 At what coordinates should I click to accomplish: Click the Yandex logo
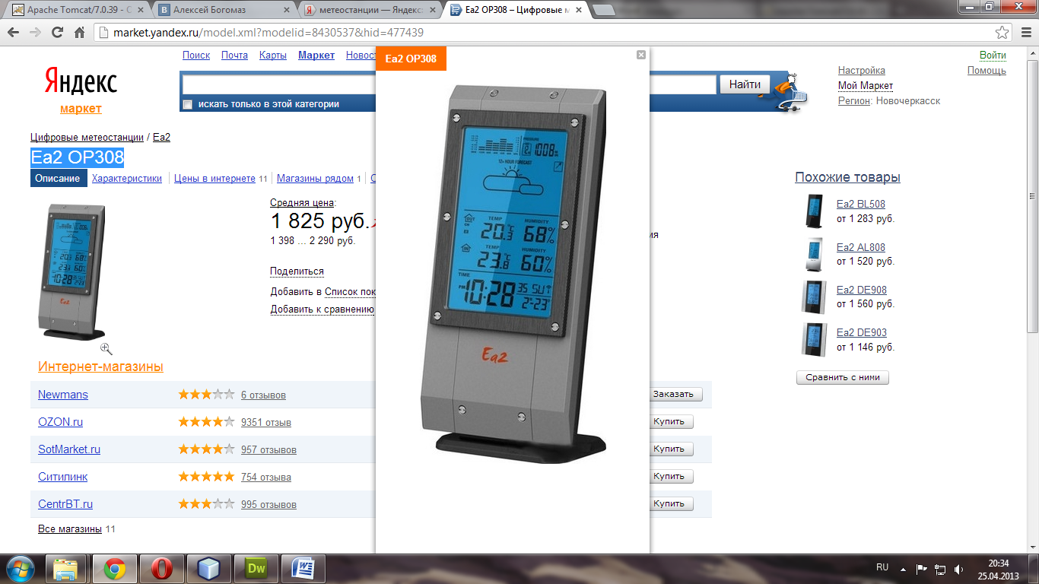(x=81, y=81)
